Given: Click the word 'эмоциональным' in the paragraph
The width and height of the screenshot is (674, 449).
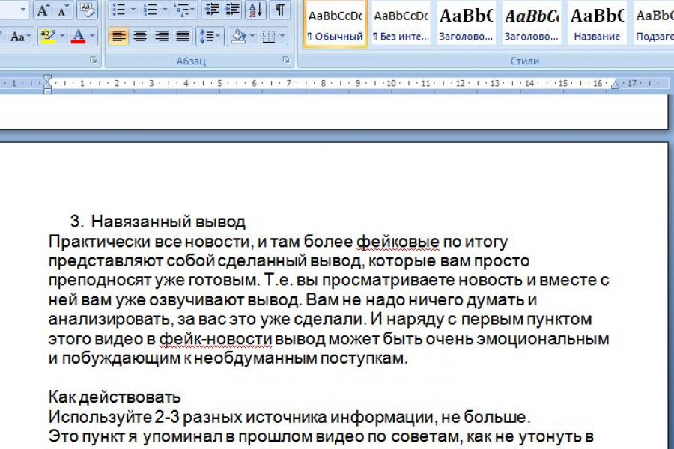Looking at the screenshot, I should click(543, 338).
